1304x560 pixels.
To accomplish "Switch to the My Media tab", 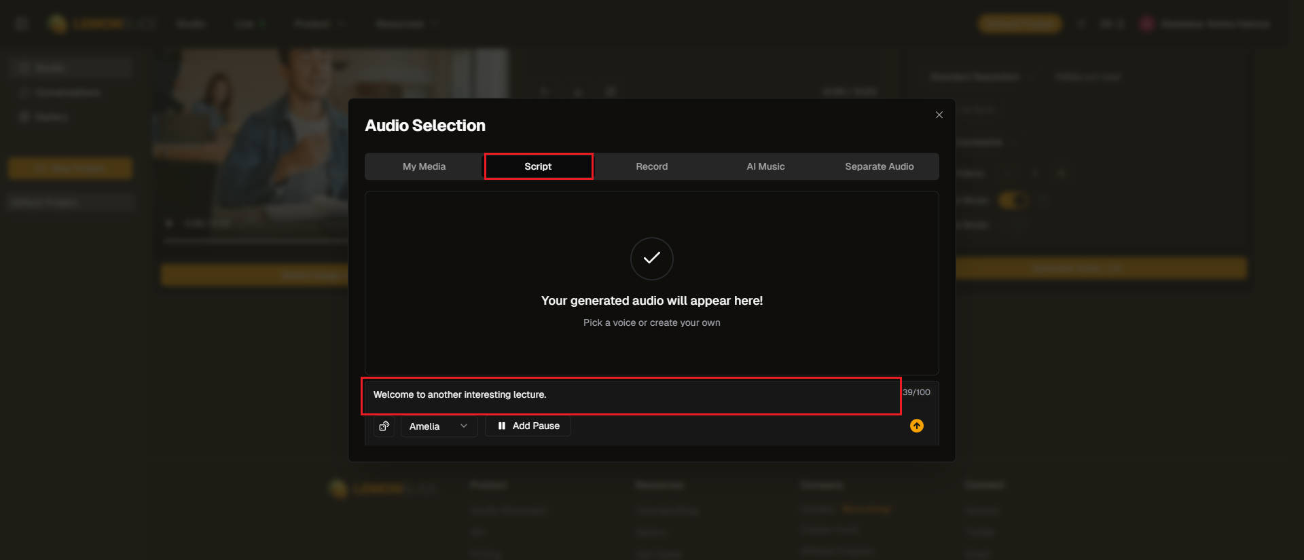I will [x=424, y=166].
